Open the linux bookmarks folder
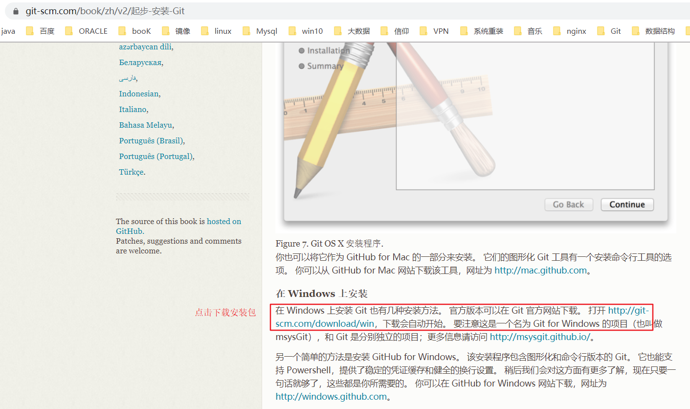 pos(223,30)
